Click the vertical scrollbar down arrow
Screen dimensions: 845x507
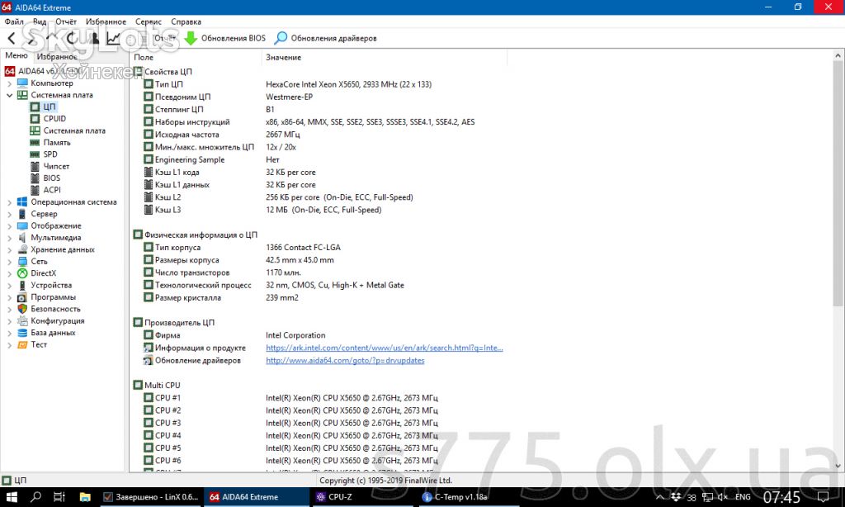pyautogui.click(x=838, y=466)
